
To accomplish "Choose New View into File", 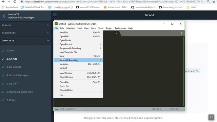I will pos(78,52).
